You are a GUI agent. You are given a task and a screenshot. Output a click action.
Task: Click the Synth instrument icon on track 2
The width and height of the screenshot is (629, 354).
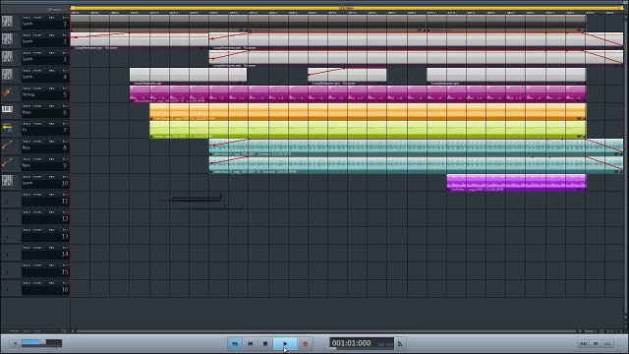click(7, 39)
